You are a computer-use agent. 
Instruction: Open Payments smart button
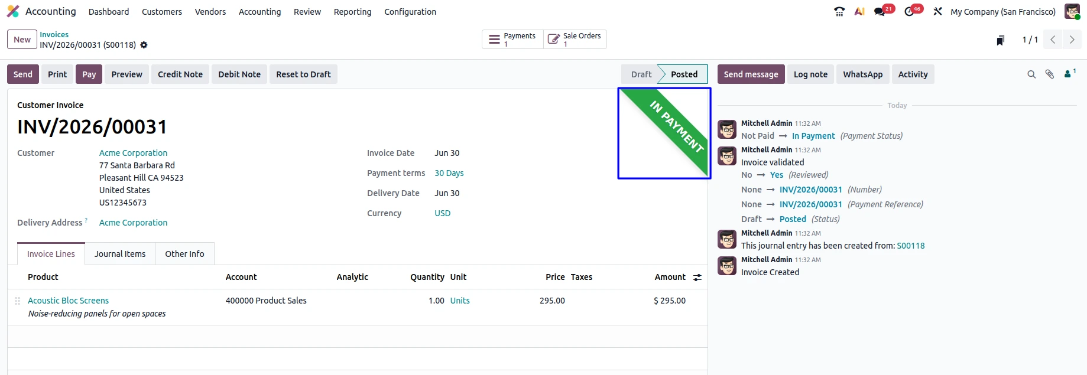tap(513, 40)
